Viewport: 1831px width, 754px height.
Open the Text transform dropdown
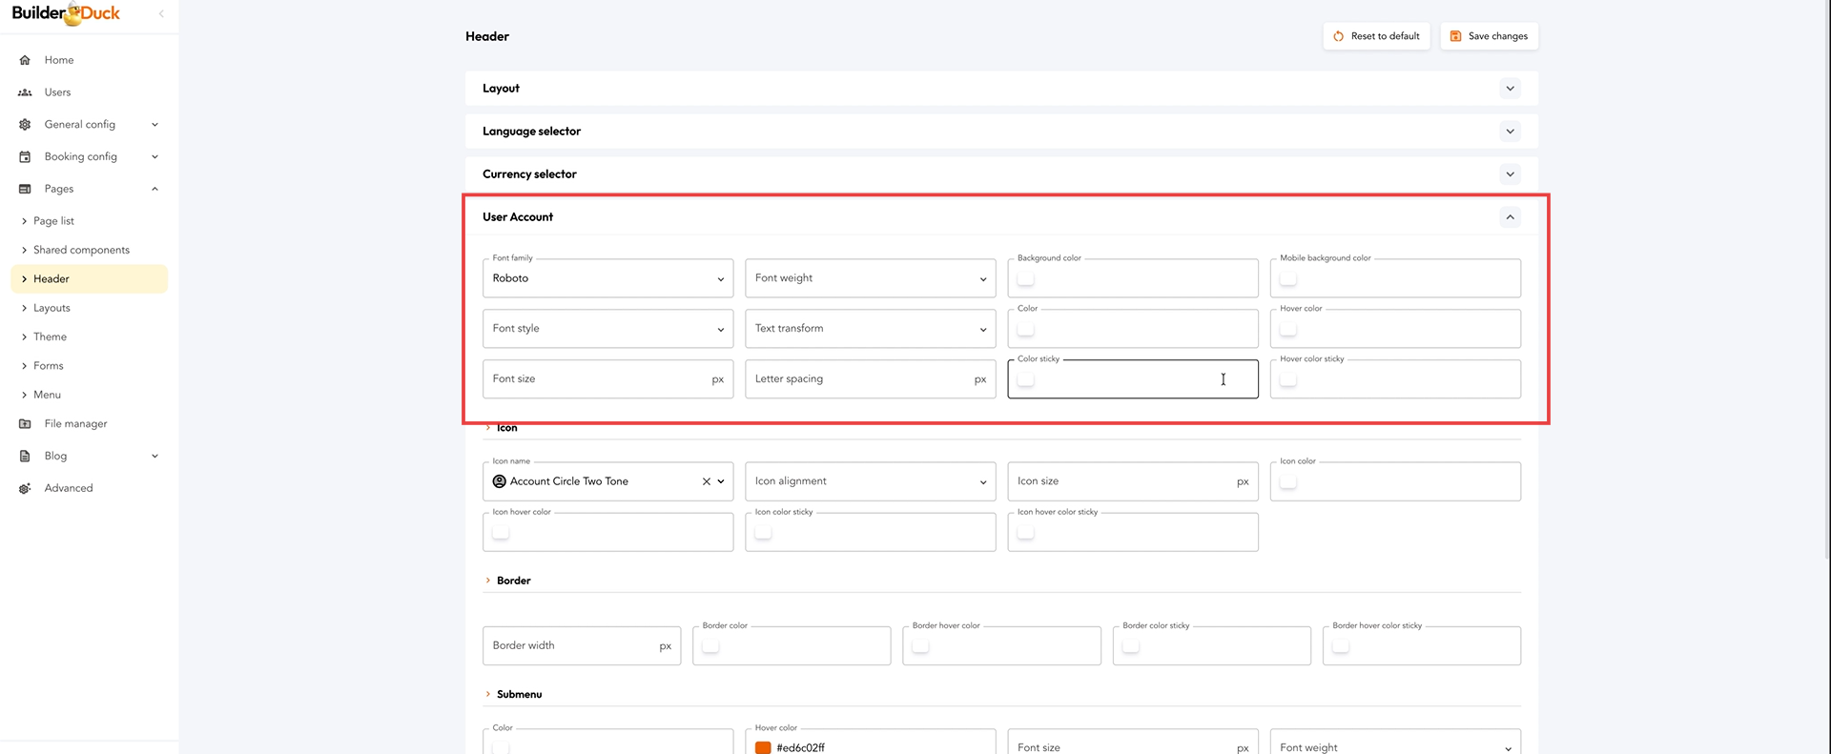point(870,329)
